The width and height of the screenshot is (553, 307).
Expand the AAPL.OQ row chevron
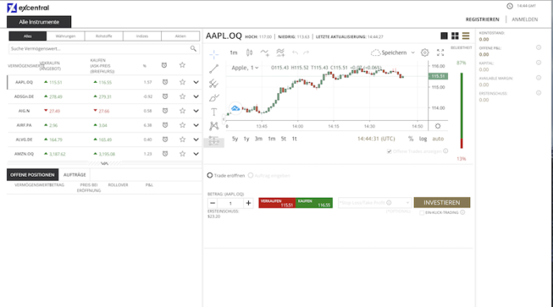196,82
